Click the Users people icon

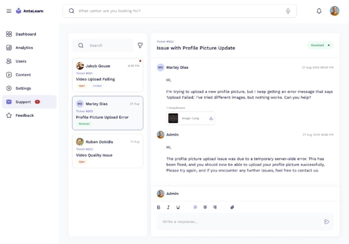[x=9, y=61]
